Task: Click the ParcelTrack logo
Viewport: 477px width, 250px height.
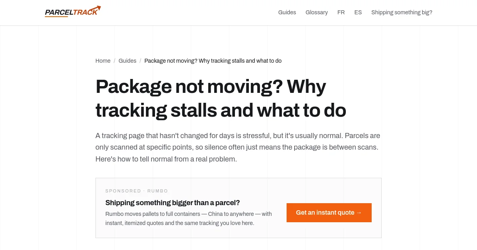Action: [73, 12]
